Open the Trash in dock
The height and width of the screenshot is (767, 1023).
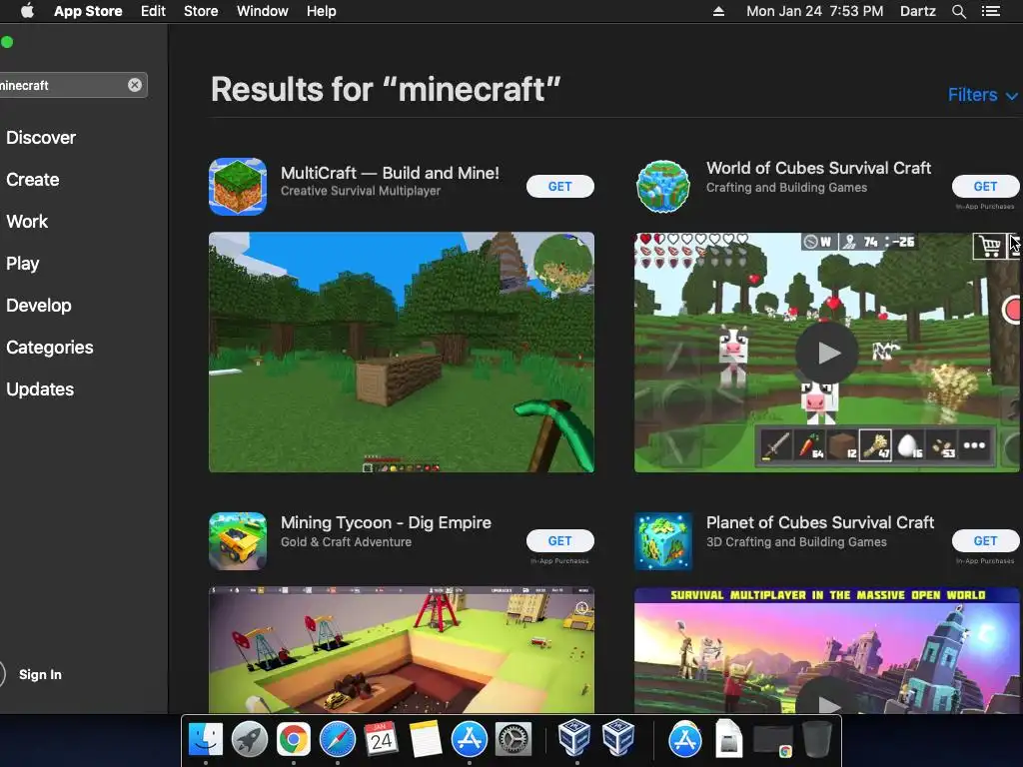(x=817, y=738)
